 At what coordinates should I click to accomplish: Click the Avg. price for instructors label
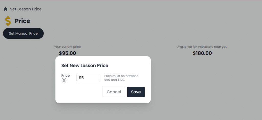202,47
